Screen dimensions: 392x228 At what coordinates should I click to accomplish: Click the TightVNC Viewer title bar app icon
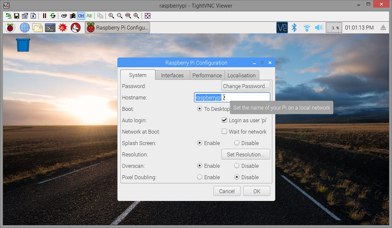click(7, 5)
